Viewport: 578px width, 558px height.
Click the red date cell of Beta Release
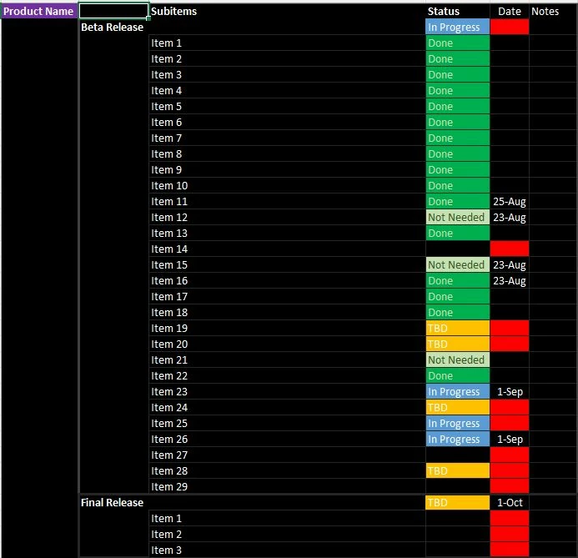[x=510, y=28]
